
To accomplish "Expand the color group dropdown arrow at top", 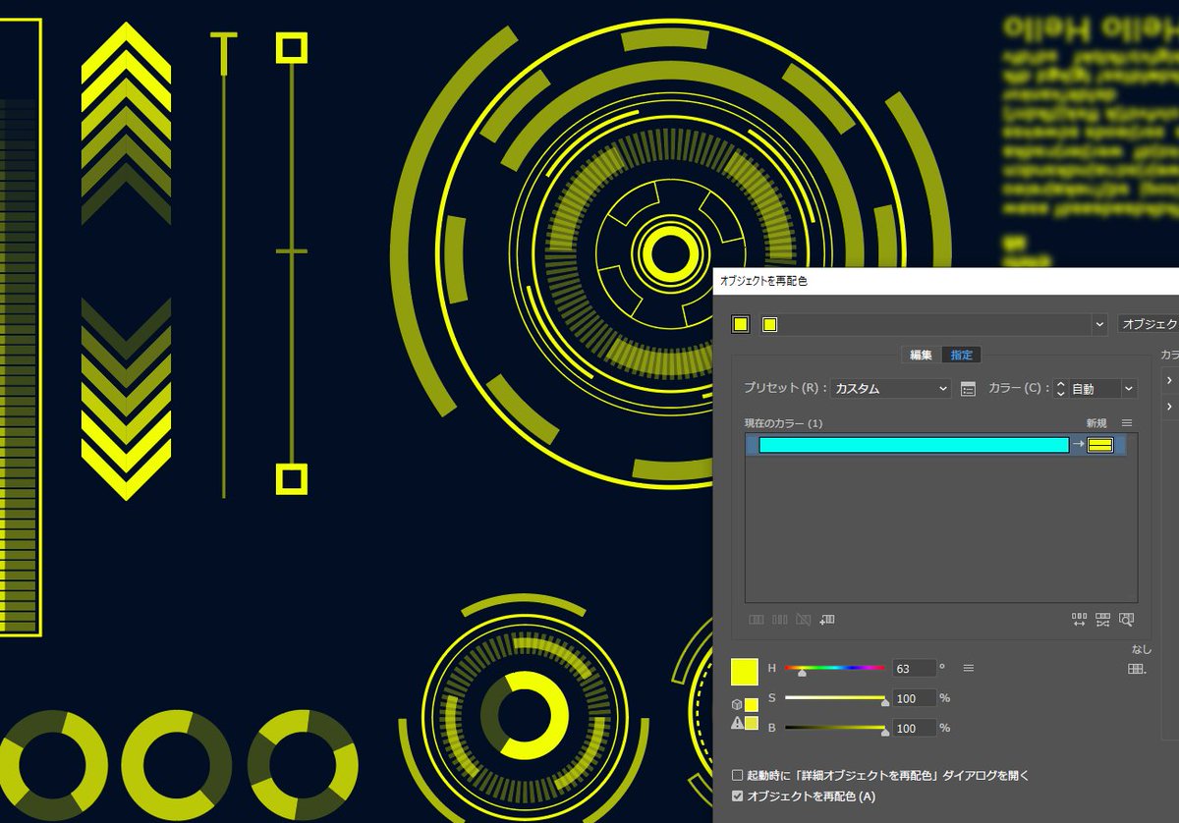I will (1099, 324).
